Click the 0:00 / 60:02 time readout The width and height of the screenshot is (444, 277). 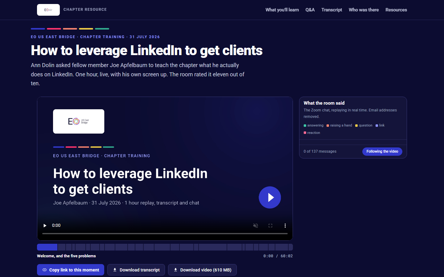point(278,256)
